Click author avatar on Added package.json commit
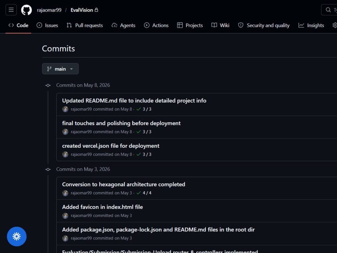This screenshot has height=253, width=337. [x=65, y=238]
